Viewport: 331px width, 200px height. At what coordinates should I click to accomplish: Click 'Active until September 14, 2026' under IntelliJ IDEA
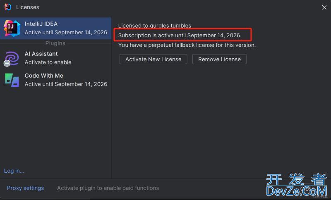pyautogui.click(x=66, y=33)
